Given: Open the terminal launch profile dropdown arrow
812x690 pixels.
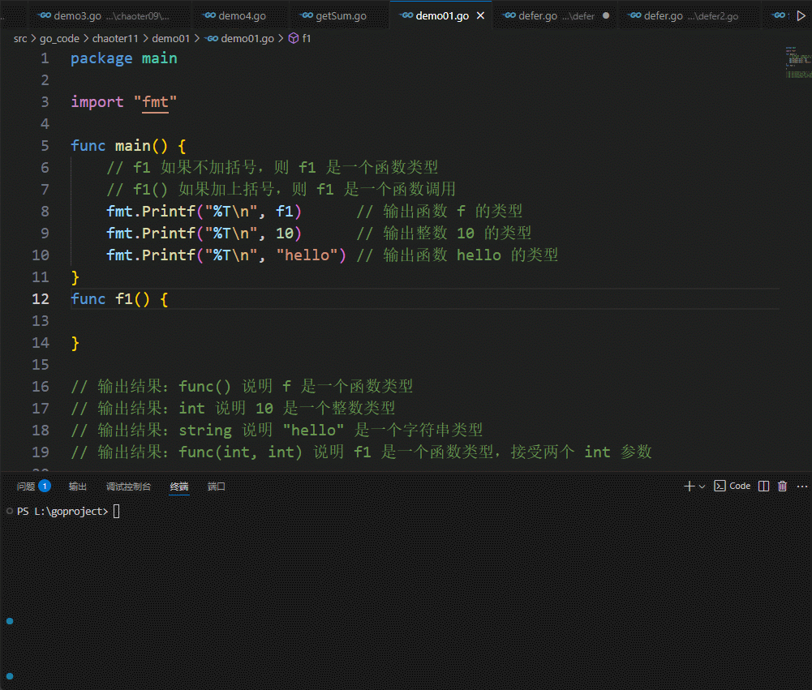Looking at the screenshot, I should point(702,486).
